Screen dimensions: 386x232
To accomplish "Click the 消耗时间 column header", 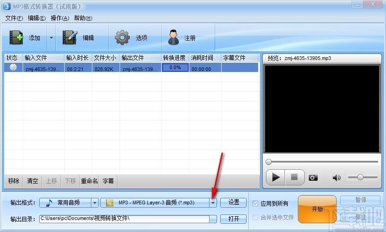I will 205,58.
